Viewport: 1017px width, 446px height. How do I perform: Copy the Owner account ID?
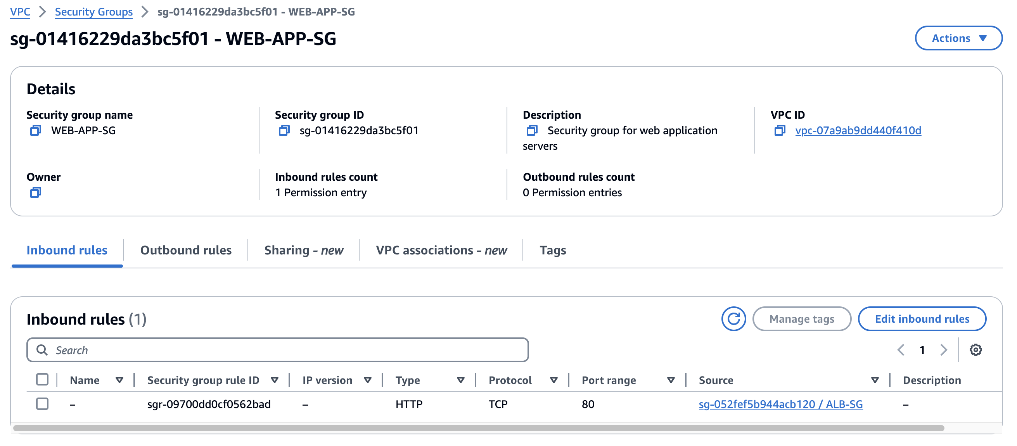point(36,193)
